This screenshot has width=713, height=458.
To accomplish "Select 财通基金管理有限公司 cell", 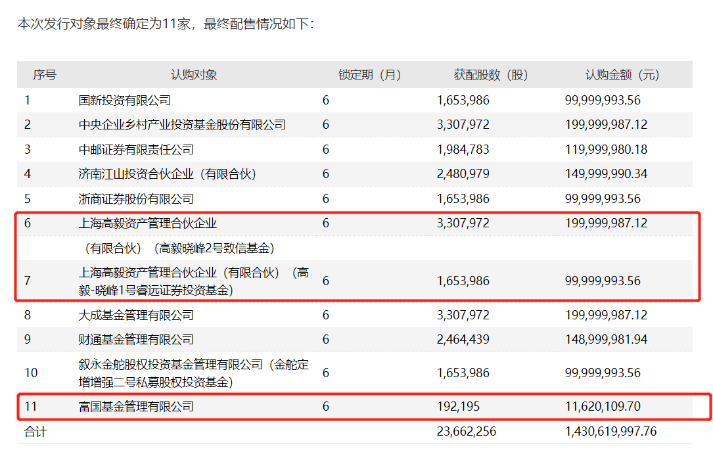I will click(x=136, y=340).
